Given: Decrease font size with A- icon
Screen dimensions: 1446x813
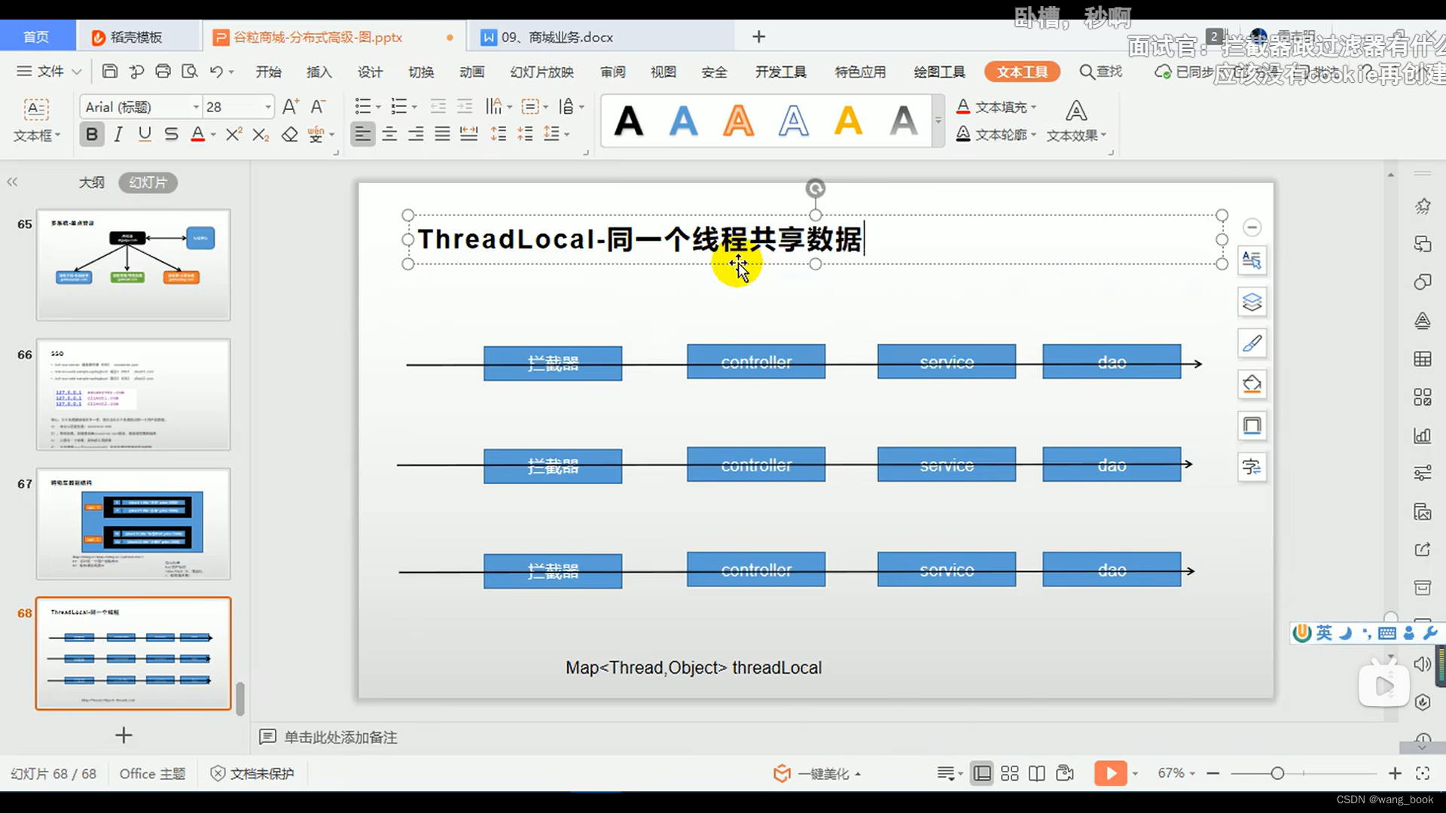Looking at the screenshot, I should [319, 107].
